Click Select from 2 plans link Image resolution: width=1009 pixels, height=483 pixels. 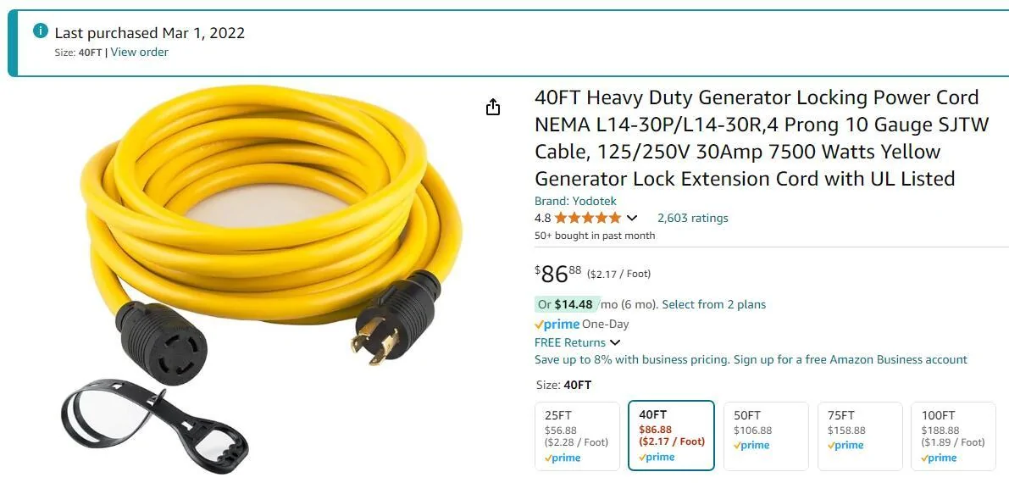(713, 304)
